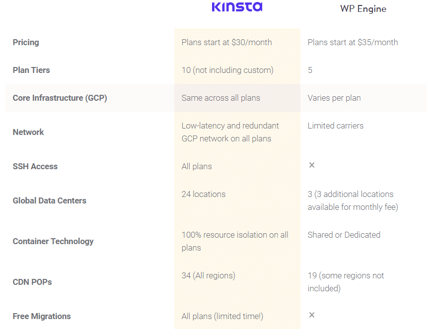Click the Global Data Centers label

coord(49,200)
